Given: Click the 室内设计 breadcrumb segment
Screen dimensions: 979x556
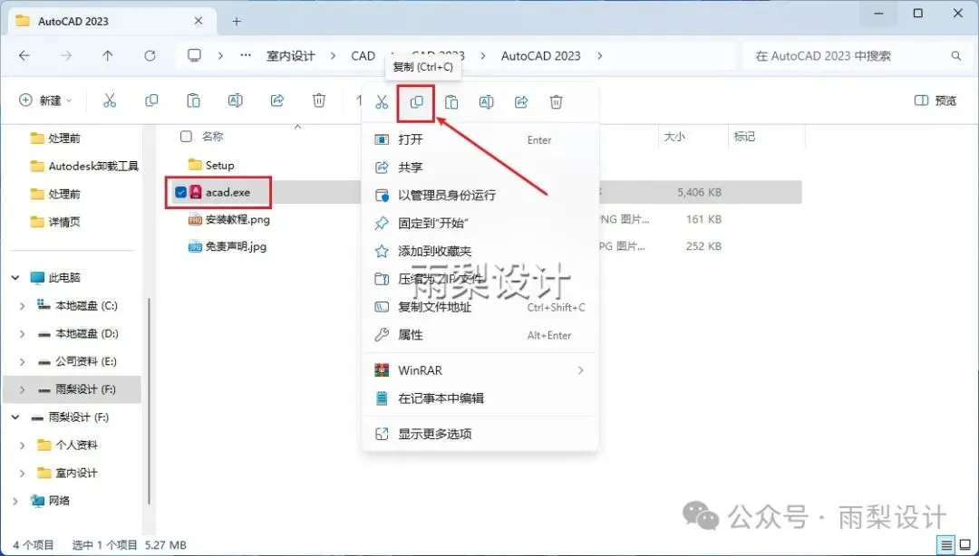Looking at the screenshot, I should tap(291, 55).
